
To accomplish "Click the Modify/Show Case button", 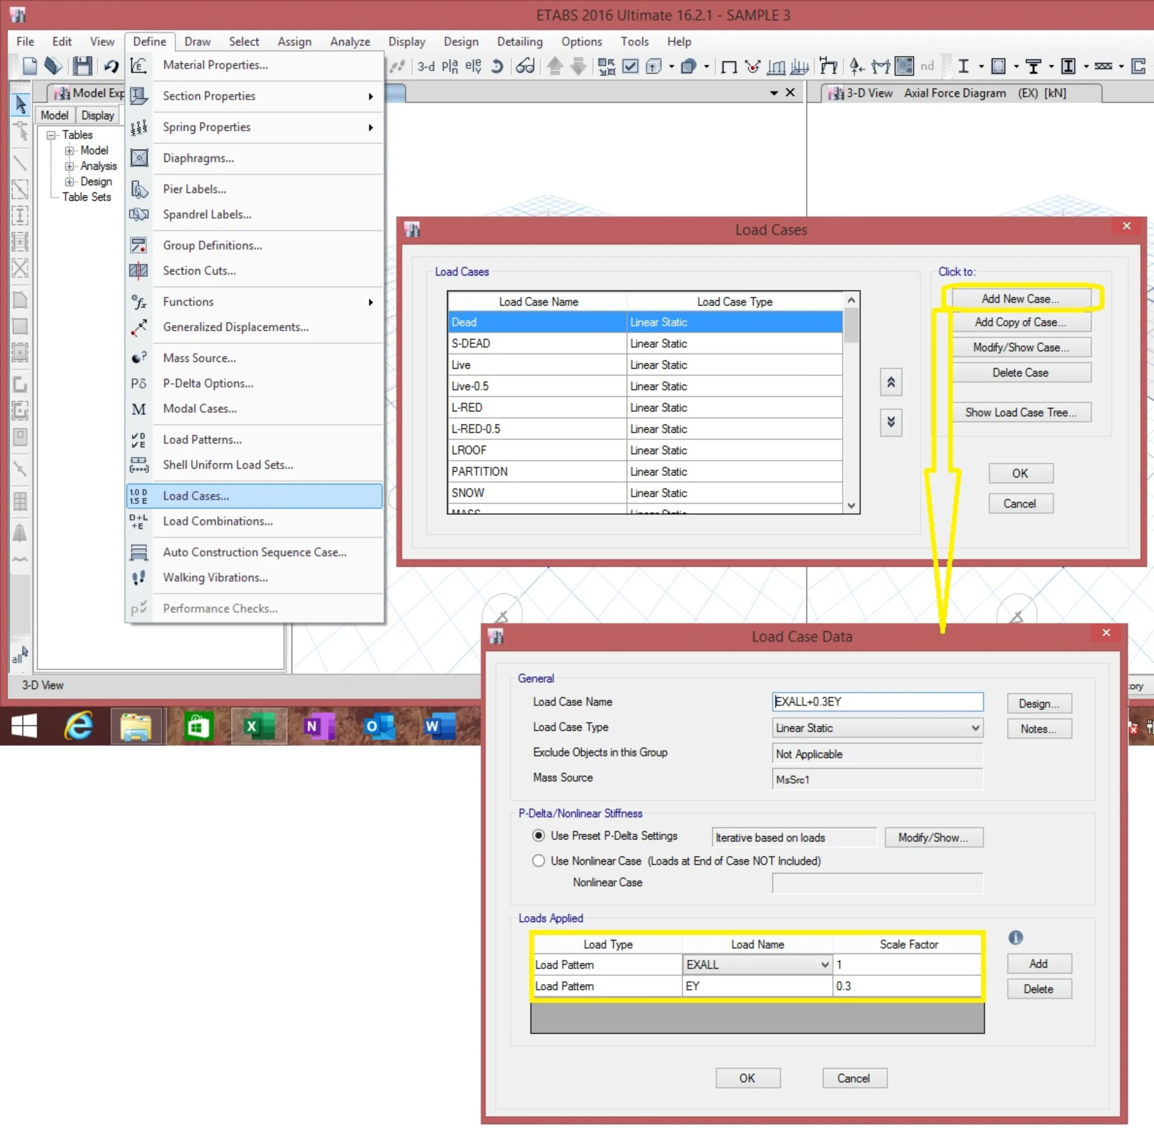I will click(x=1020, y=347).
